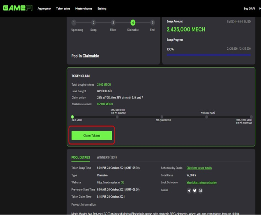Click step 4 Claimable circle
This screenshot has width=262, height=215.
click(133, 23)
